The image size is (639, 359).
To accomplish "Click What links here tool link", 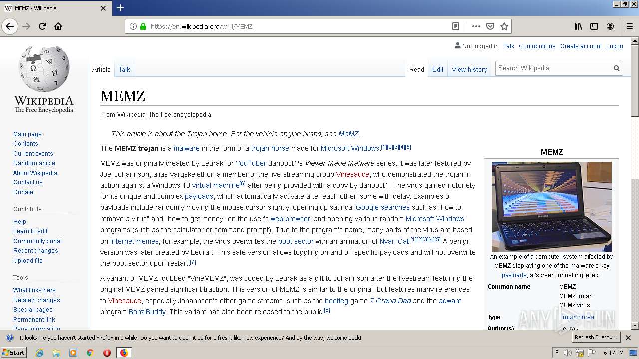I will (x=34, y=290).
